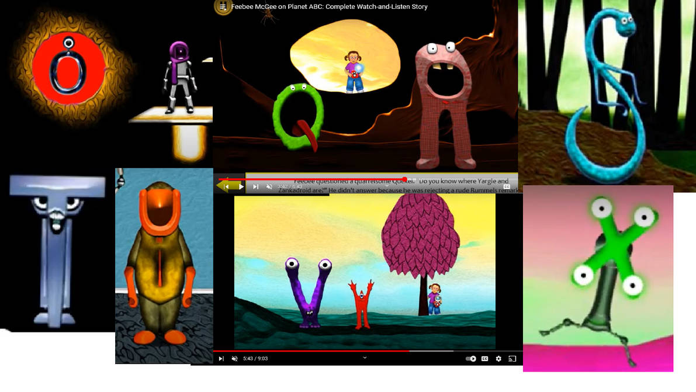The width and height of the screenshot is (696, 392).
Task: Click previous track button in upper player
Action: [x=226, y=187]
